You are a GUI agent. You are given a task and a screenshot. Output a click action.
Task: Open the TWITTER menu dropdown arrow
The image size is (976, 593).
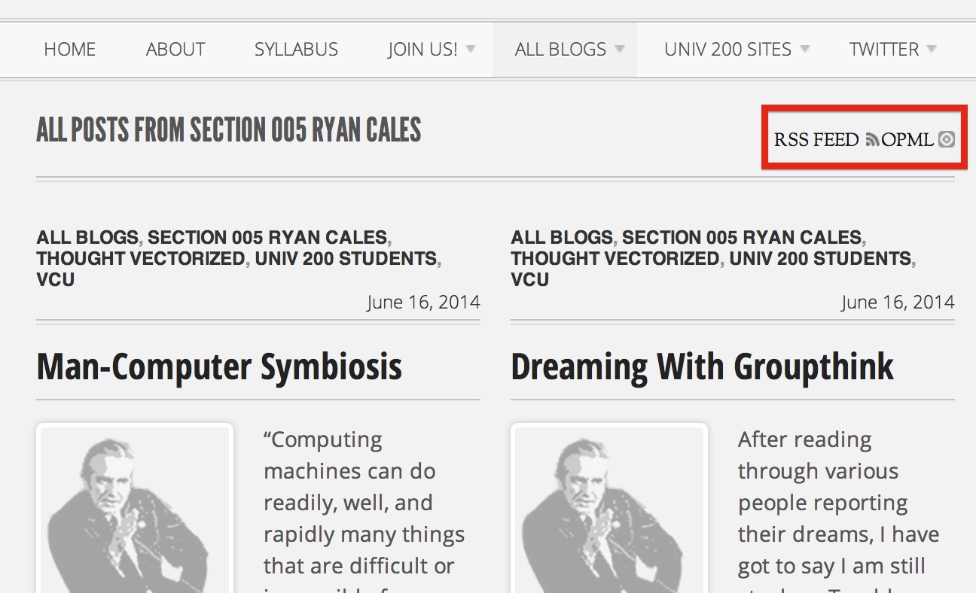(932, 49)
